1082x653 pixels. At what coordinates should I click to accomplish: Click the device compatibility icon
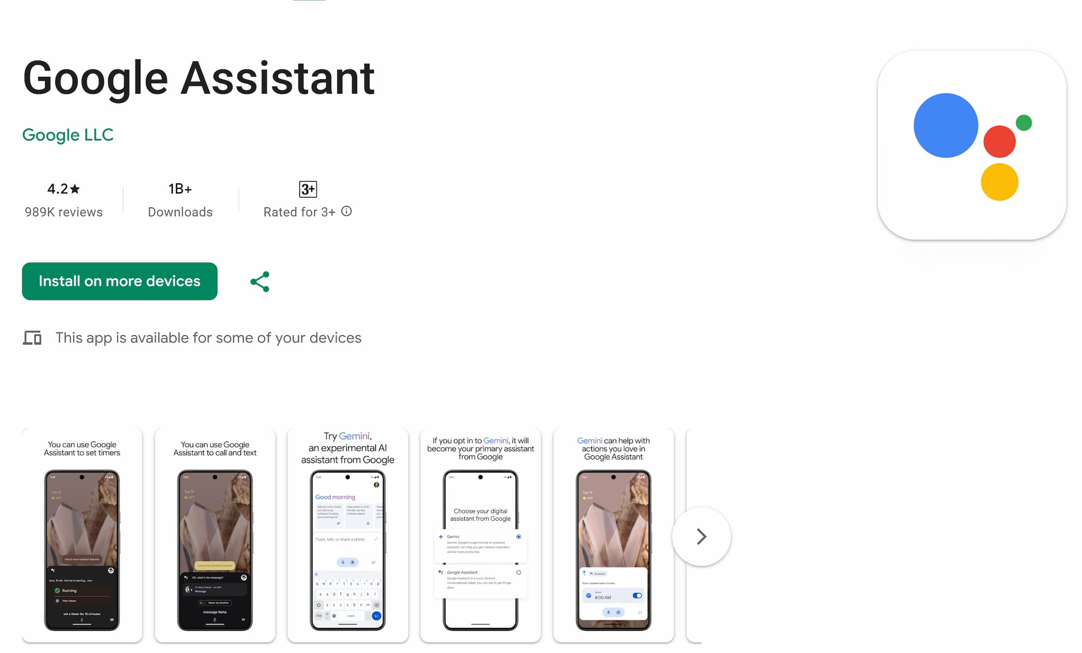(31, 337)
